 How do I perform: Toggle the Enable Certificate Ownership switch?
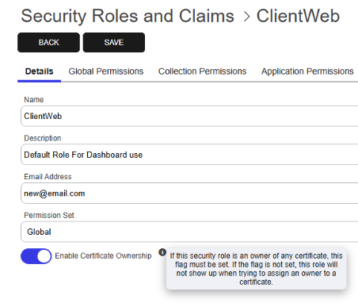(36, 256)
